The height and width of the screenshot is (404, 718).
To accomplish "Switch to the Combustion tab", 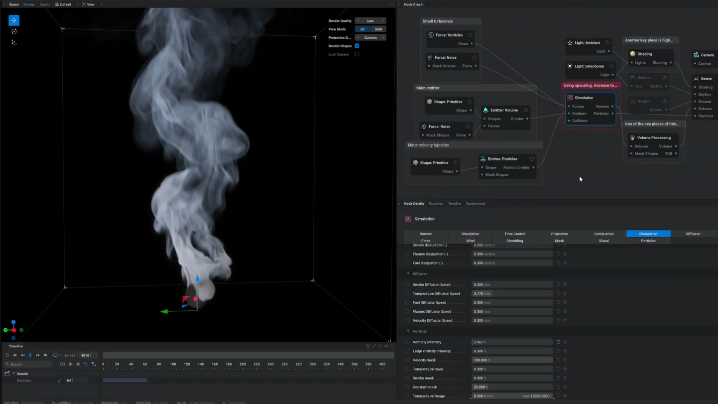I will [x=603, y=234].
